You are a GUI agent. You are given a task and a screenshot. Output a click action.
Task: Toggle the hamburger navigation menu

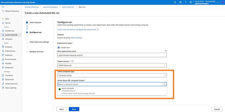3,7
